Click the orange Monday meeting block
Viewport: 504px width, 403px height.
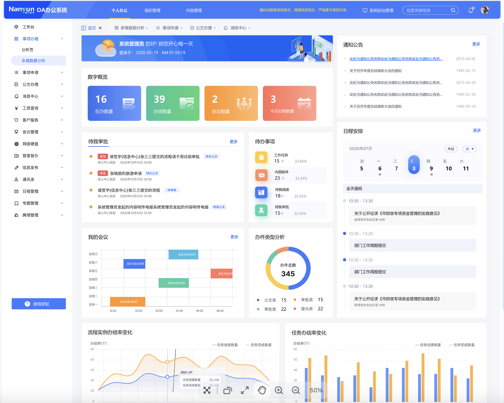point(128,302)
